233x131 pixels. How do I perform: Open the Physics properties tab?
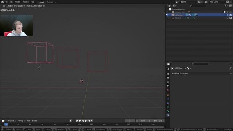[x=168, y=99]
